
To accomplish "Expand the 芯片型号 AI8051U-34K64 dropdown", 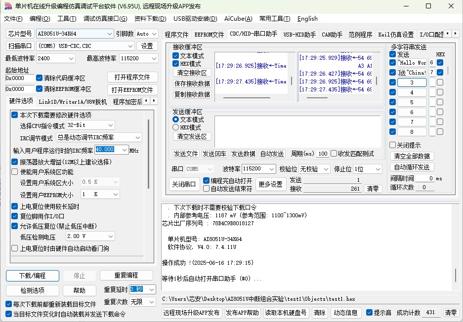I will pos(110,34).
